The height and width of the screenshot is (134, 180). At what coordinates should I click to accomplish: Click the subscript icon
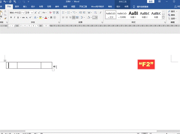coord(27,18)
